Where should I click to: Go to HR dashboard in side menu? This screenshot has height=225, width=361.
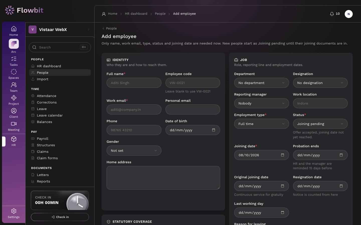tap(60, 66)
